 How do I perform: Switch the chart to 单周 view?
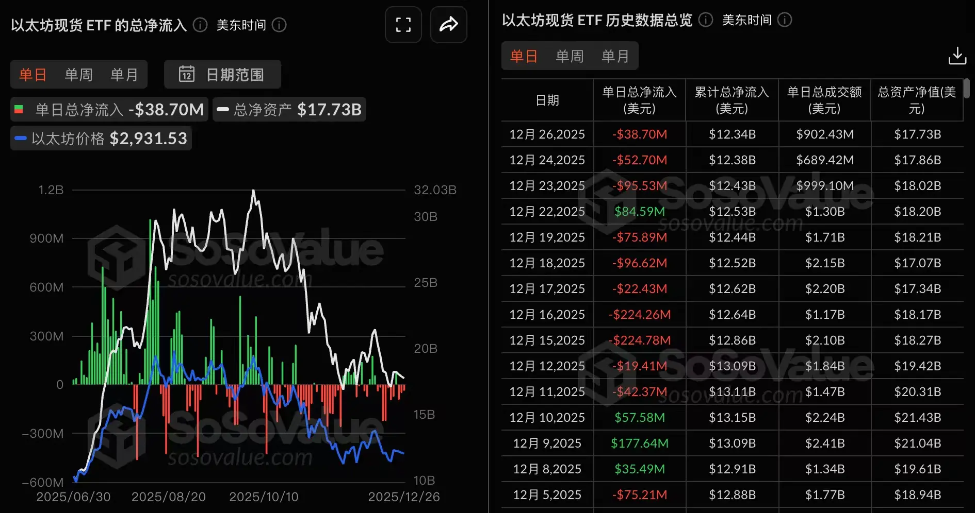(78, 74)
